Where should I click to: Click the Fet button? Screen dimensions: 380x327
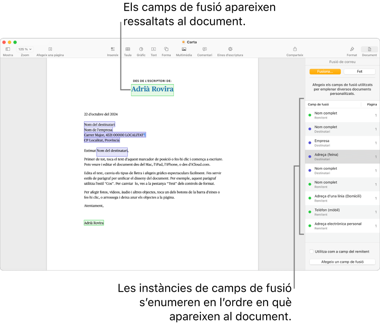tap(360, 71)
